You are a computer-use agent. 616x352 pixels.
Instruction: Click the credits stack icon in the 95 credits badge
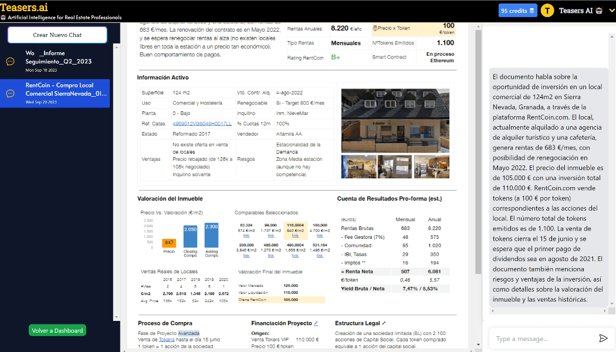(532, 11)
